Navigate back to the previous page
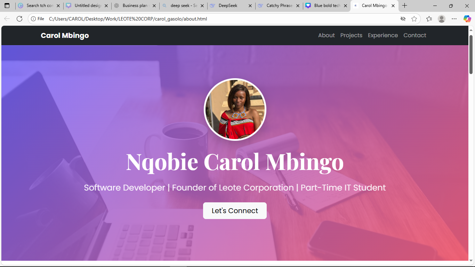This screenshot has height=267, width=475. point(7,19)
